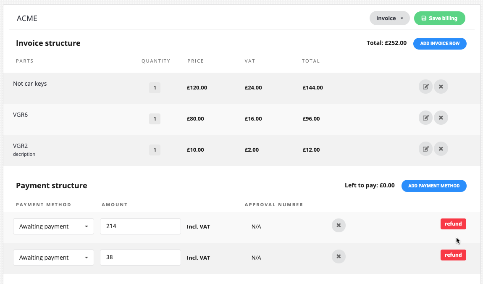
Task: Open the Invoice dropdown at top
Action: 389,18
